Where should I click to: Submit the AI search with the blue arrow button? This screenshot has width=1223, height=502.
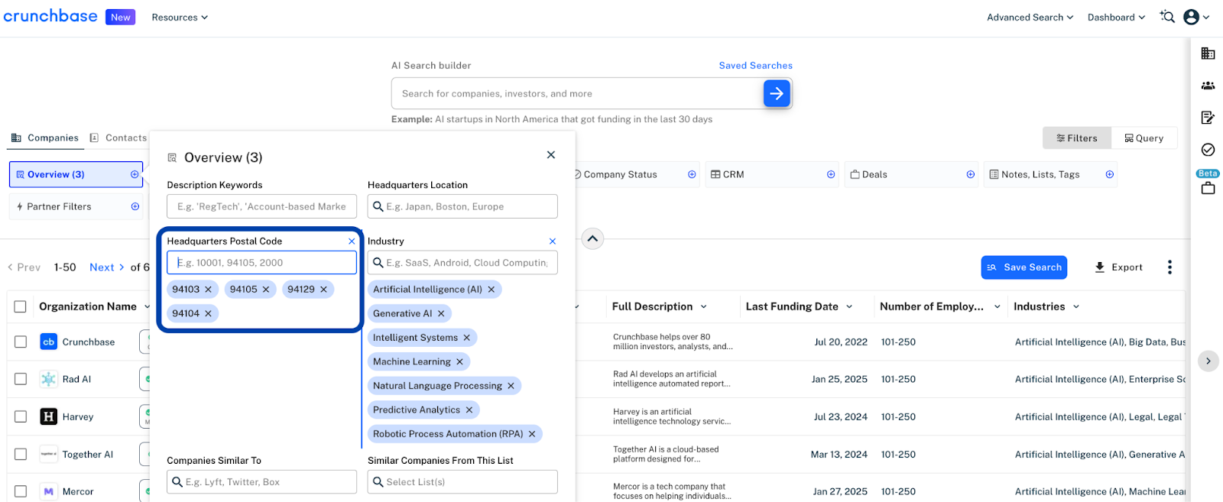coord(777,93)
